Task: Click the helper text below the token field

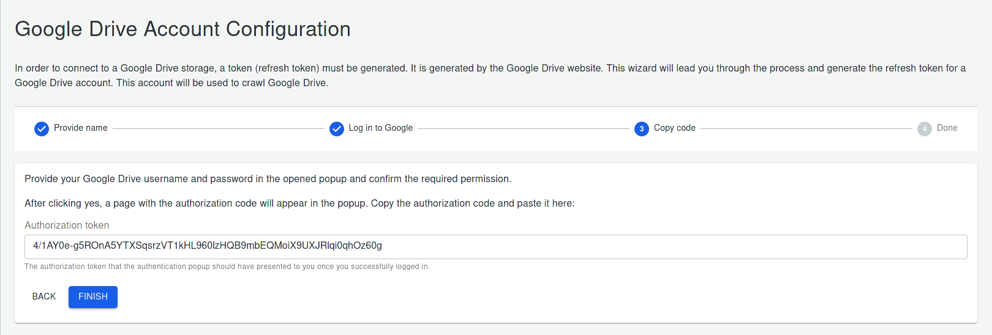Action: 227,267
